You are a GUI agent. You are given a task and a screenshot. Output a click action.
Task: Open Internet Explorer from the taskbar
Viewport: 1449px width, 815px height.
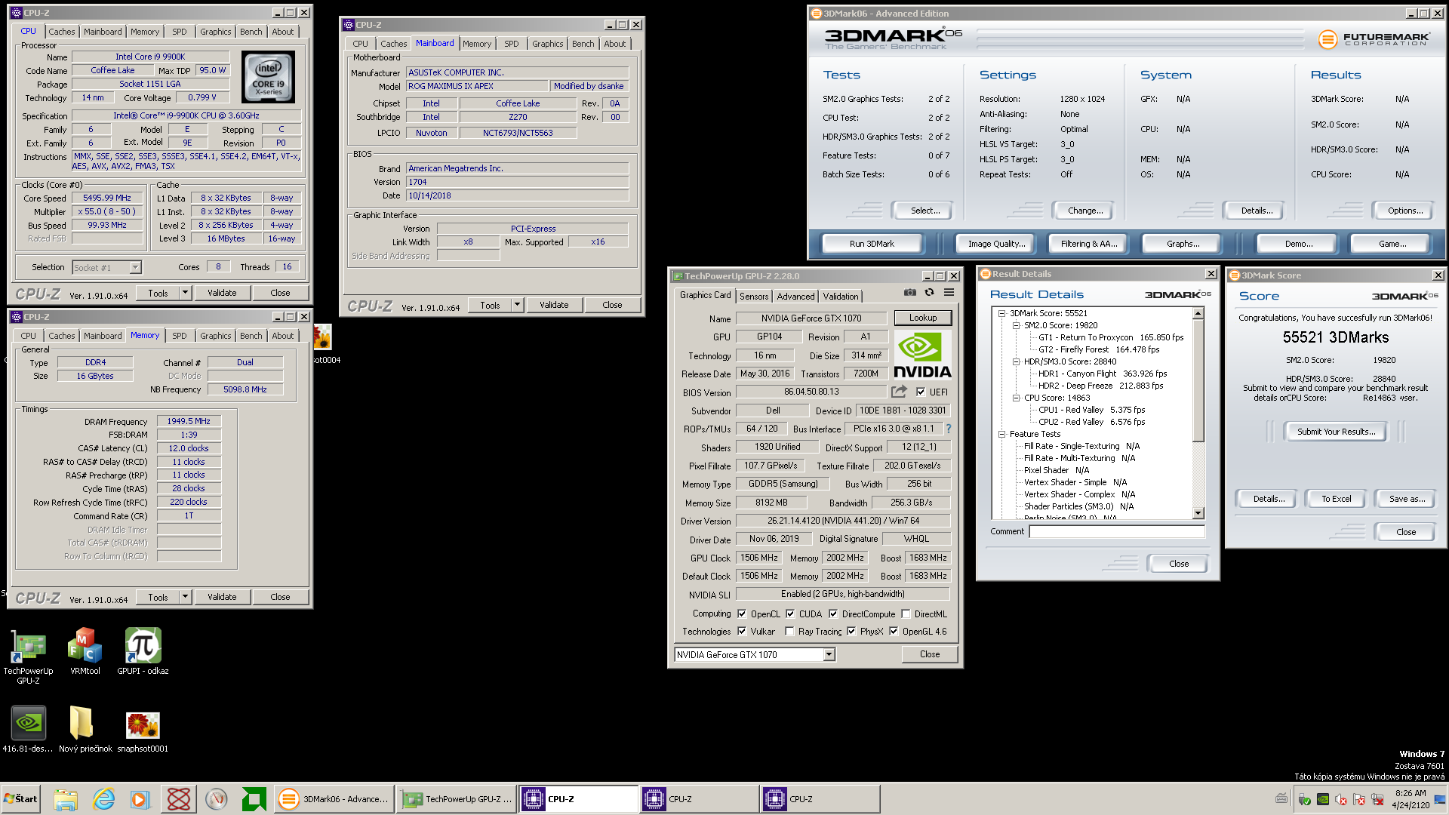click(x=103, y=799)
